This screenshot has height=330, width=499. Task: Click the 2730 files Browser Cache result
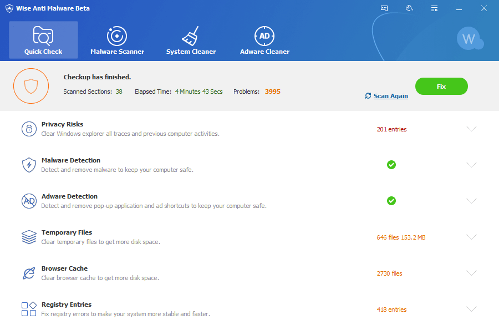tap(389, 273)
